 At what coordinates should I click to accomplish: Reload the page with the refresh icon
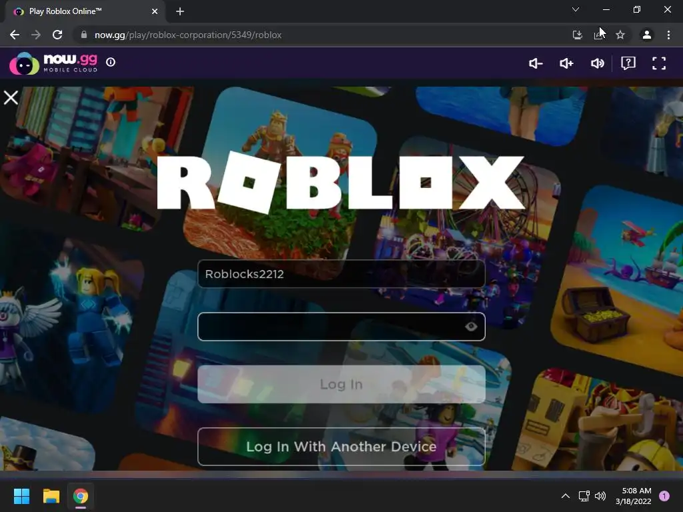[x=57, y=35]
